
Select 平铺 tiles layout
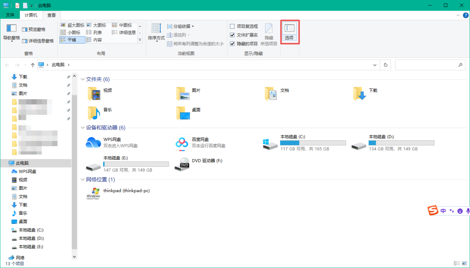tap(72, 40)
